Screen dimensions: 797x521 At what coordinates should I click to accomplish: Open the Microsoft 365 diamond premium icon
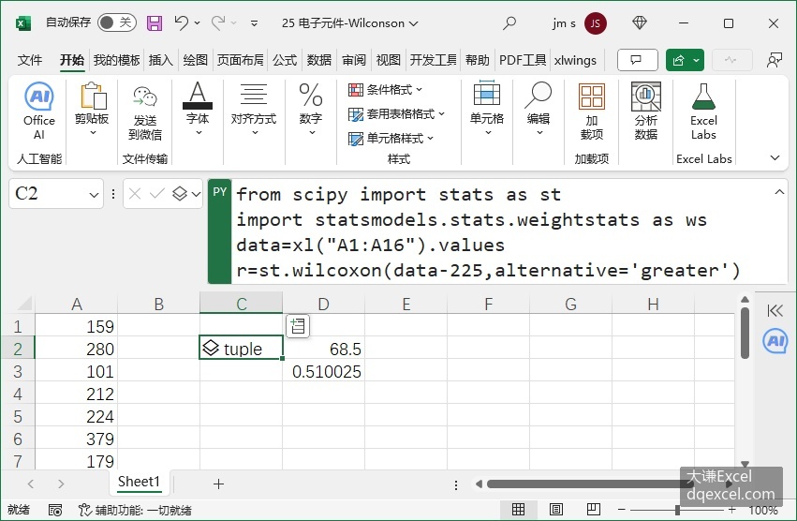coord(640,22)
